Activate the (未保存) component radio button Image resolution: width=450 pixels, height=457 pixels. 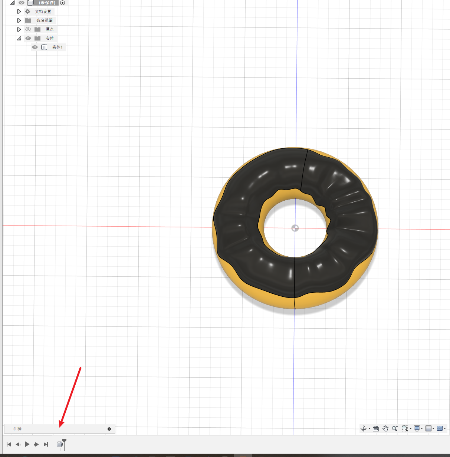[x=62, y=3]
